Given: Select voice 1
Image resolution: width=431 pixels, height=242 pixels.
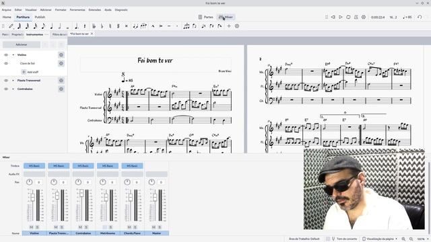Looking at the screenshot, I should point(203,26).
